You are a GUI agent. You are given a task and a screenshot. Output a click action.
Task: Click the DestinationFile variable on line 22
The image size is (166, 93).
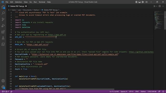(x=23, y=64)
